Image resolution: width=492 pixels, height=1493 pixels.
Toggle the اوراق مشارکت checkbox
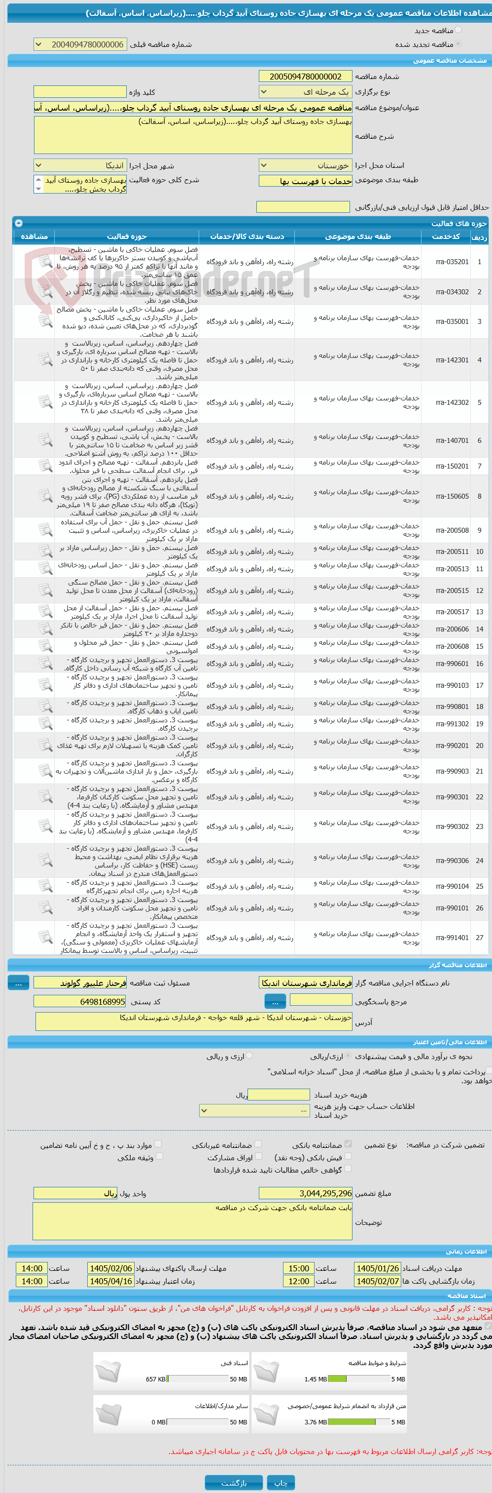[258, 1156]
